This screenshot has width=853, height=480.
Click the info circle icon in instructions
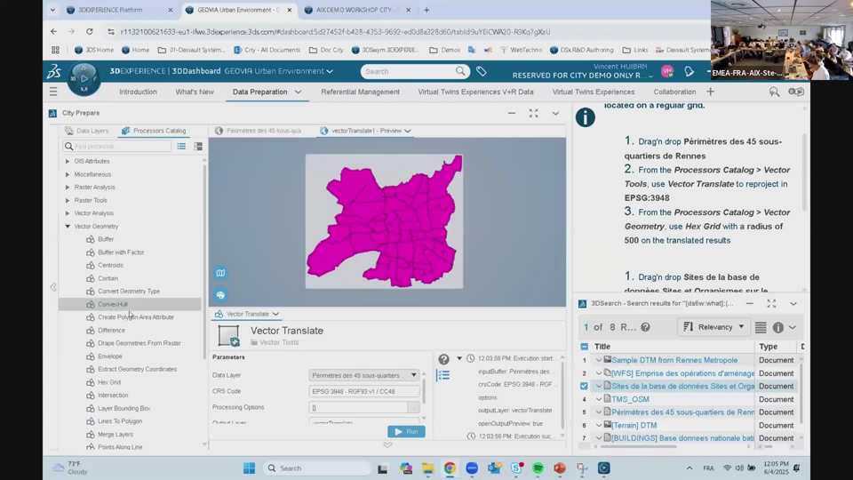tap(586, 117)
